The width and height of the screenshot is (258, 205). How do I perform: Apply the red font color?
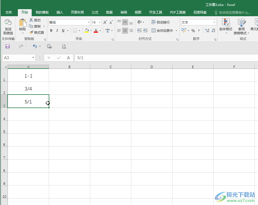click(96, 30)
